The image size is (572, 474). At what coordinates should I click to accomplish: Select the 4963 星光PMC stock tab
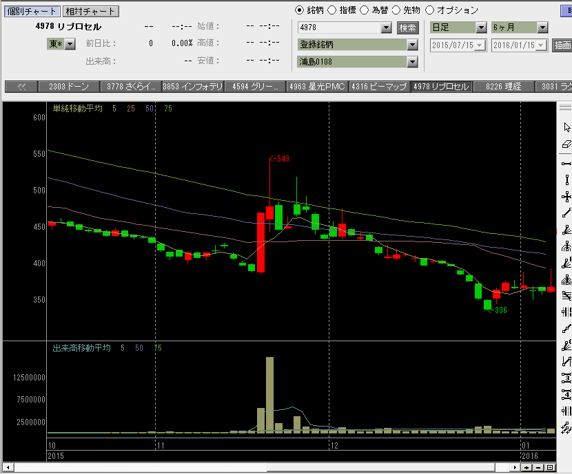click(317, 87)
